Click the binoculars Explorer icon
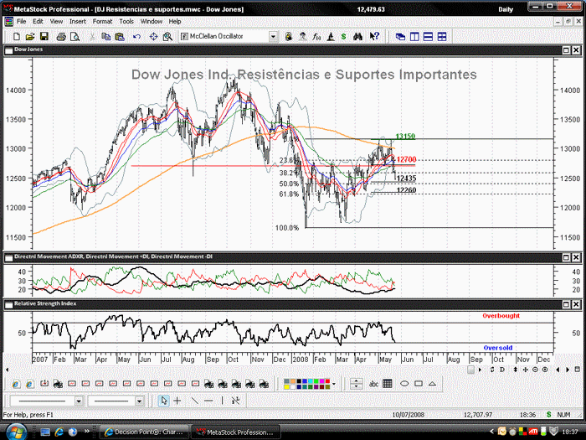This screenshot has height=440, width=586. [358, 37]
